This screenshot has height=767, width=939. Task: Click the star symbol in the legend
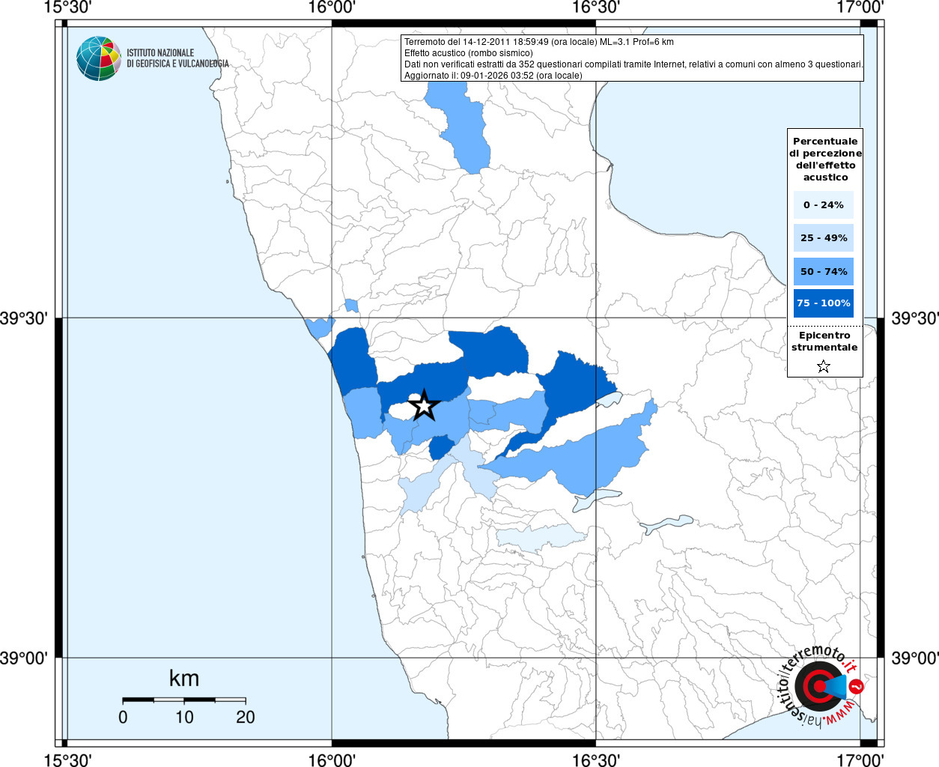point(824,366)
